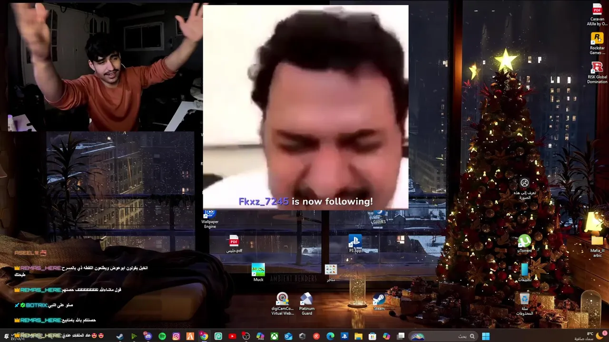Screen dimensions: 609x342
Task: Open Task View on the taskbar
Action: point(401,336)
